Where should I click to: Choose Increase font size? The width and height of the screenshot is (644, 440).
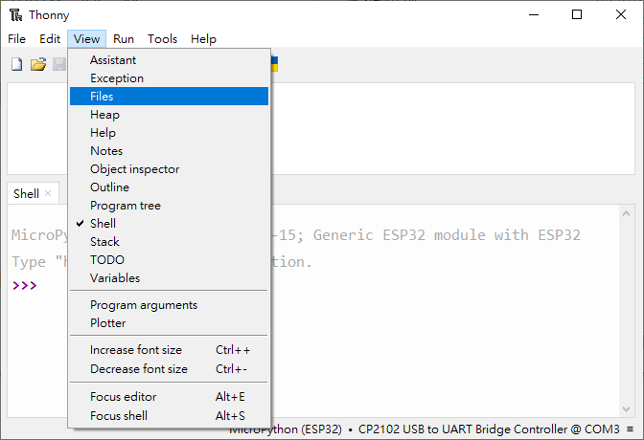coord(169,350)
